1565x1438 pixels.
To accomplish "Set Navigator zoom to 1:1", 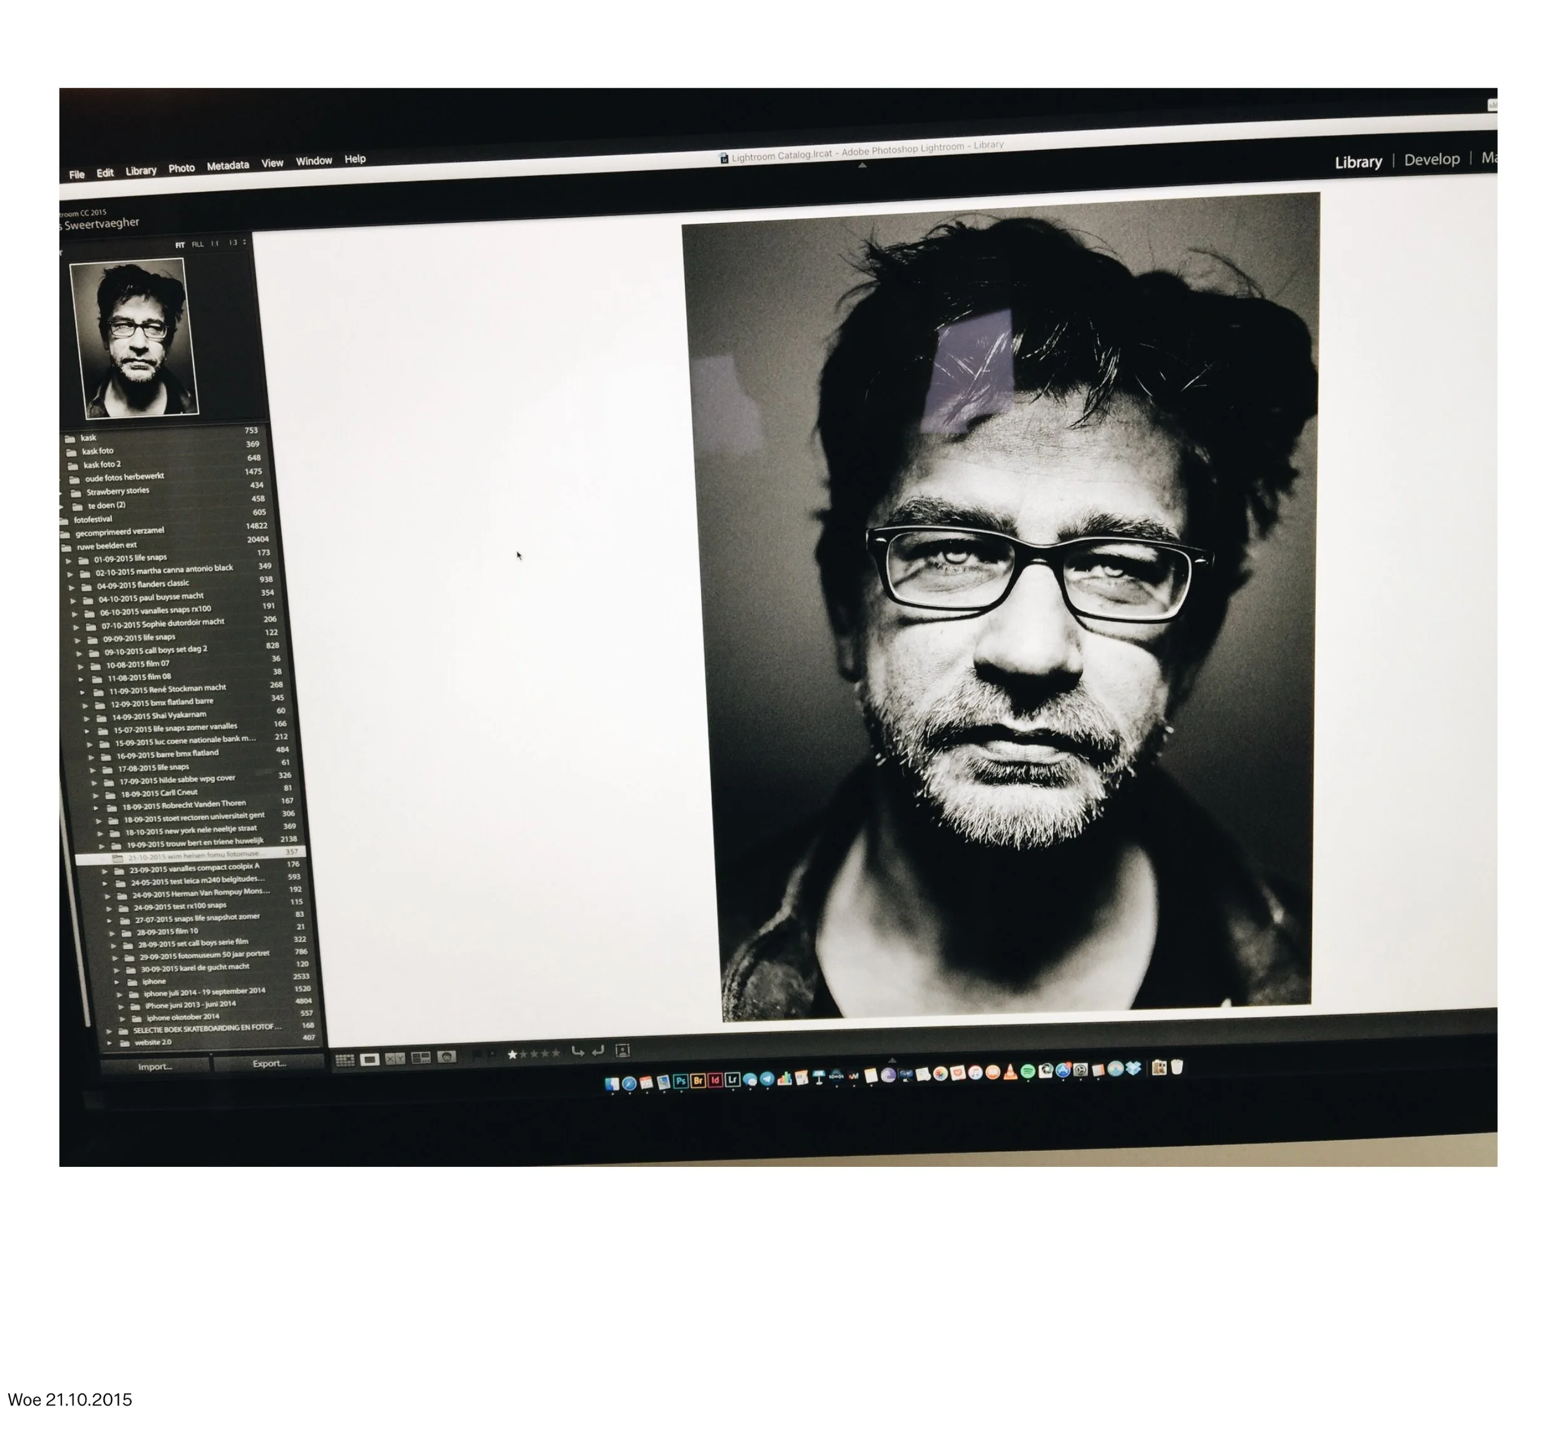I will pyautogui.click(x=215, y=244).
